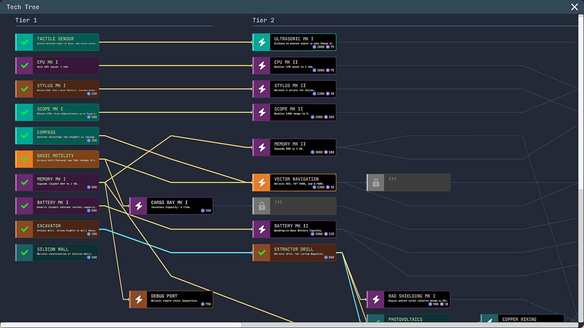584x328 pixels.
Task: Click the CPU MK I checkmark icon
Action: [25, 66]
